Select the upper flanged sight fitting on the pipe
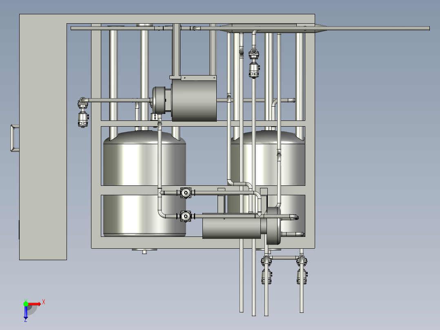The height and width of the screenshot is (330, 440). 186,193
